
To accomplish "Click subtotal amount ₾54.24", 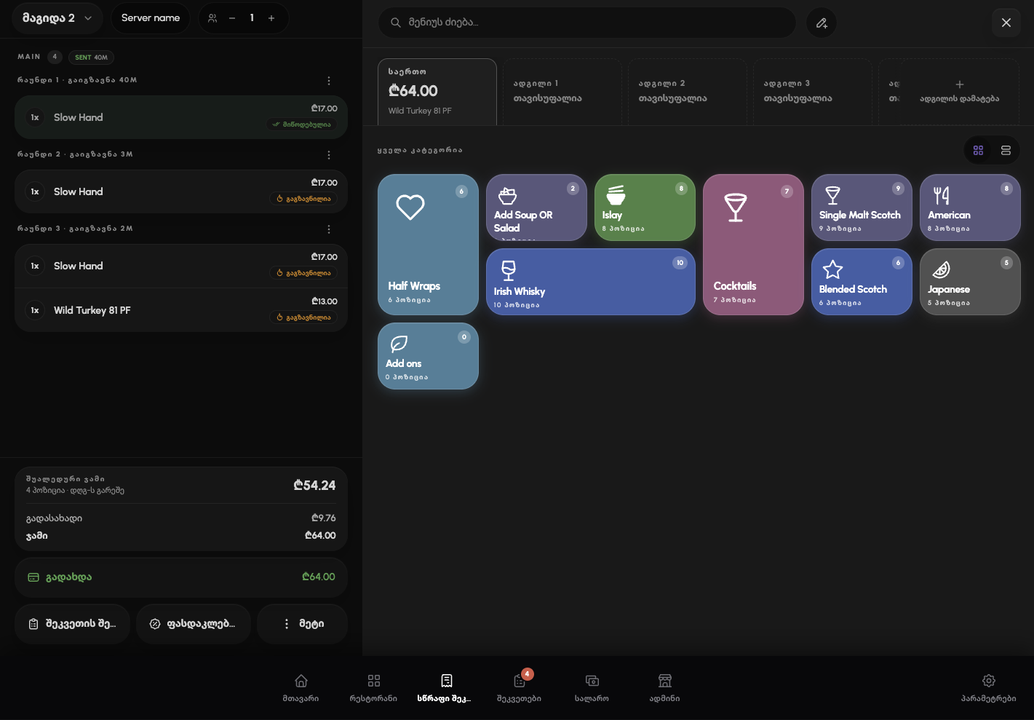I will click(x=314, y=486).
